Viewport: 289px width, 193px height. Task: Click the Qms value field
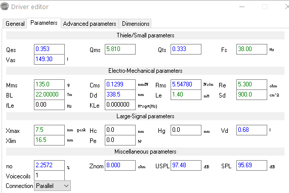coord(120,49)
